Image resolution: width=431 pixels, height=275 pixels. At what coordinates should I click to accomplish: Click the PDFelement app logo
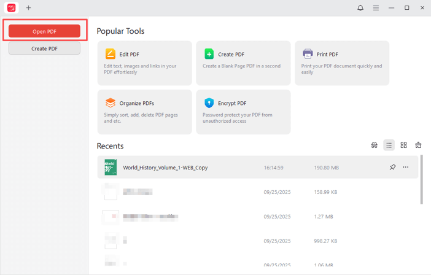point(12,8)
